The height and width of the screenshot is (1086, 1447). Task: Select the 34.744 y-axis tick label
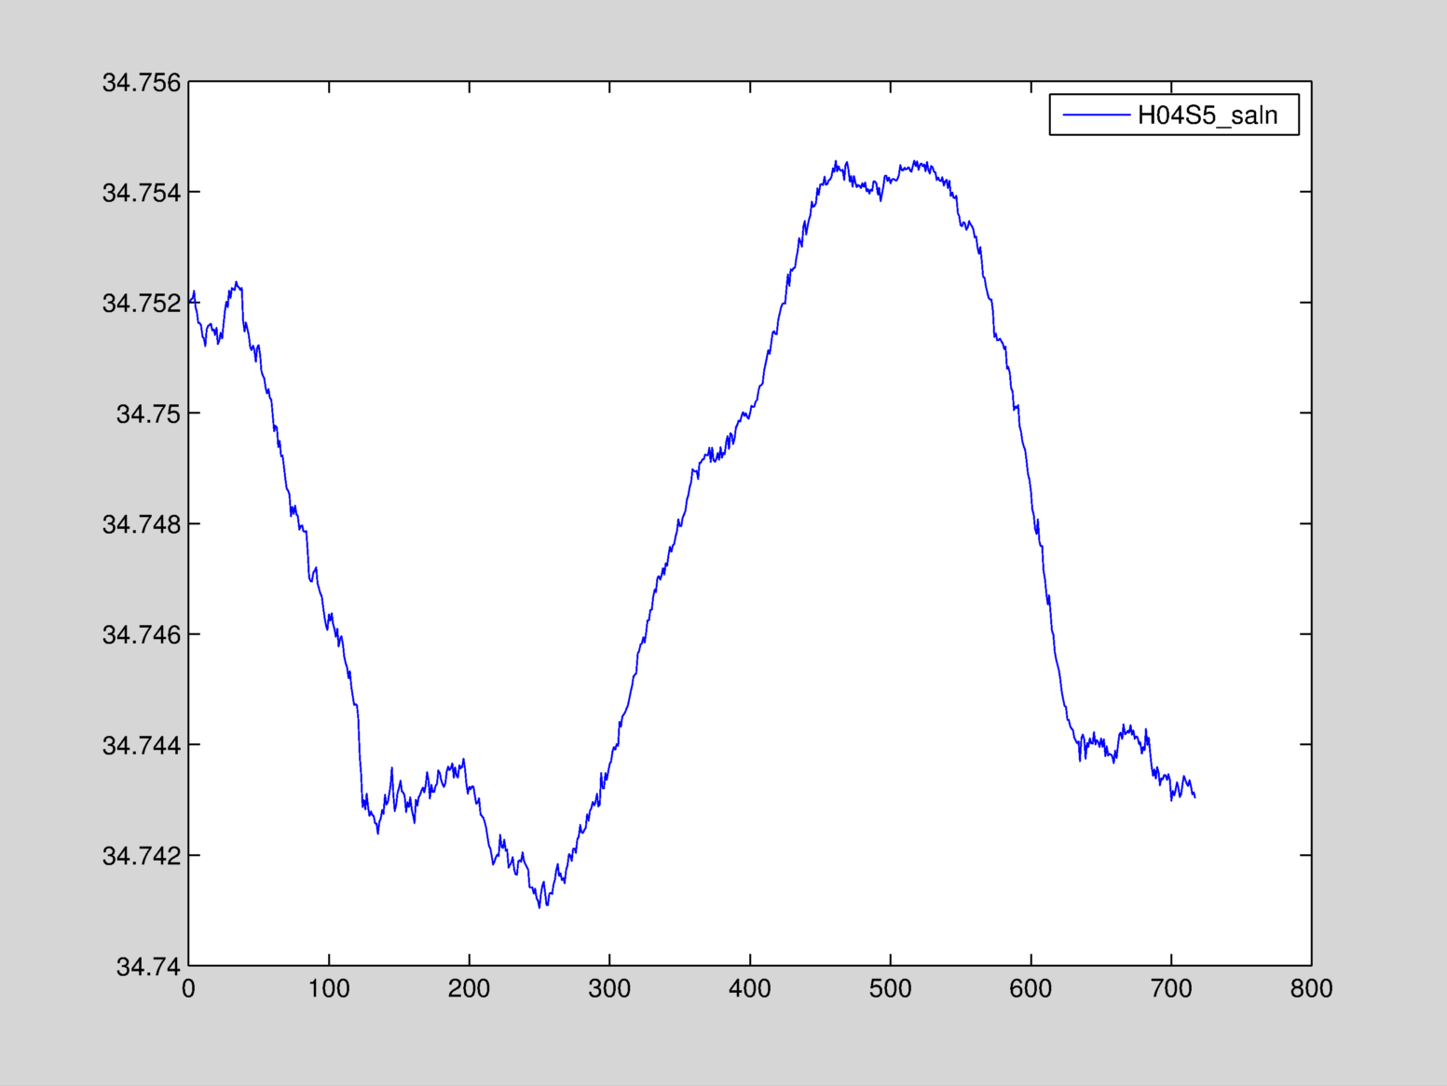(x=142, y=745)
